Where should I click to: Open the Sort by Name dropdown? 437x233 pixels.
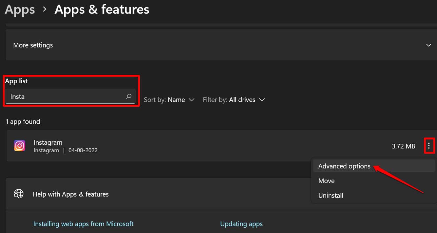[169, 100]
